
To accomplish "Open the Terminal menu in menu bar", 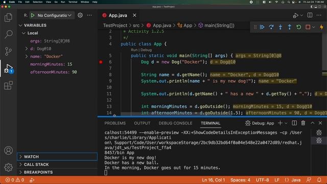I will point(73,2).
